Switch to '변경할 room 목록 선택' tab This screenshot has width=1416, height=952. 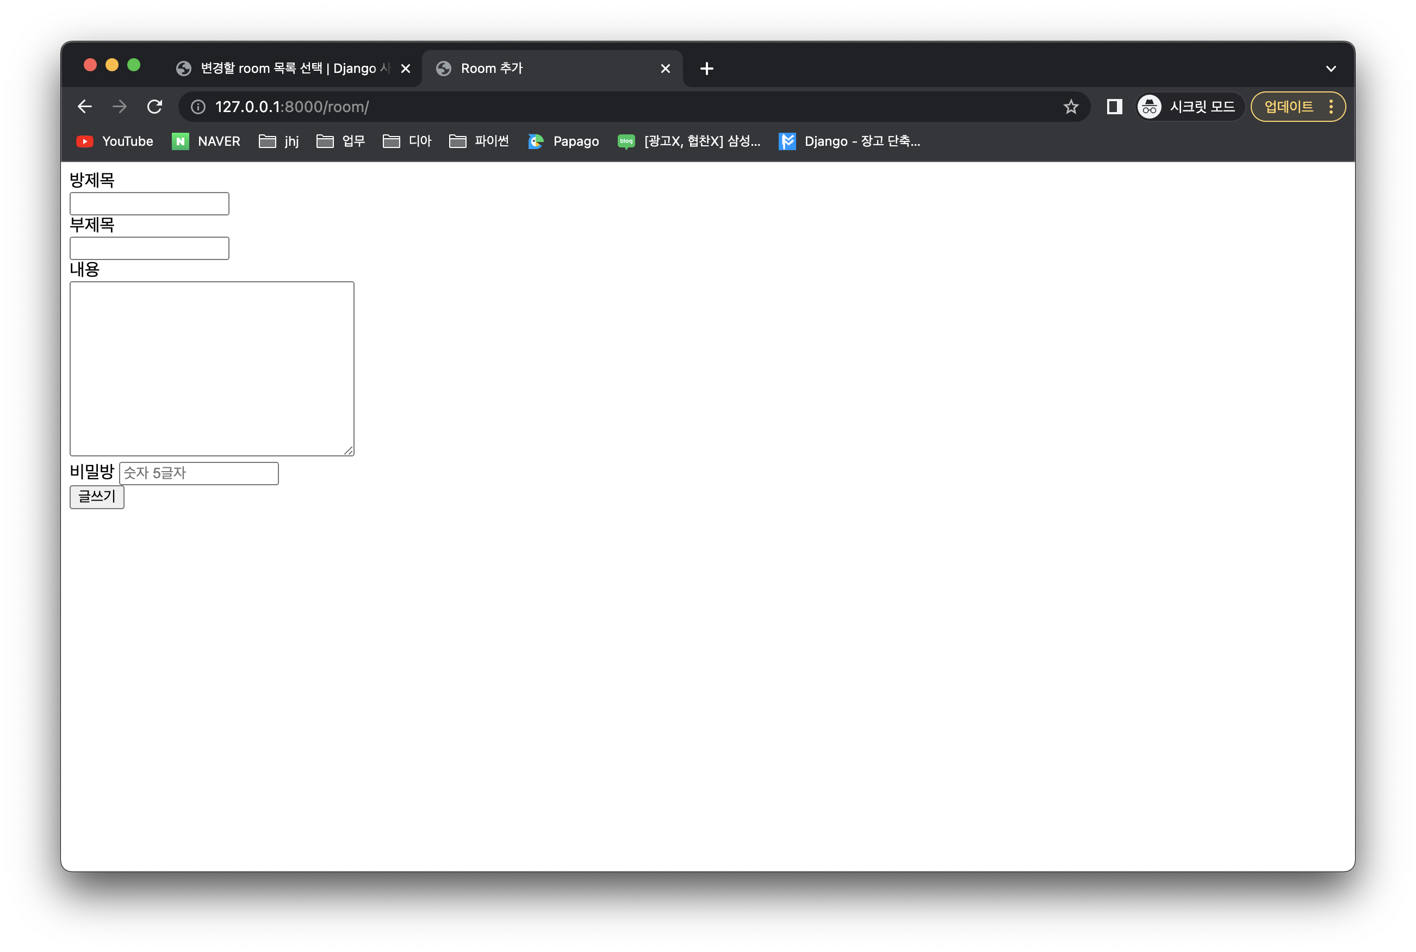point(294,69)
